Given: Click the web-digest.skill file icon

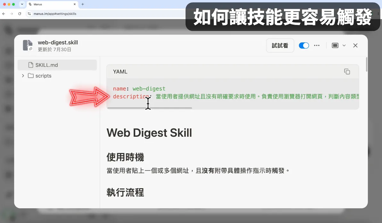Looking at the screenshot, I should click(x=28, y=45).
